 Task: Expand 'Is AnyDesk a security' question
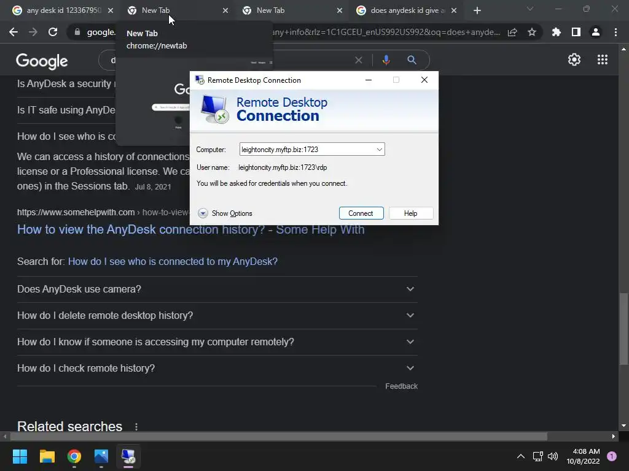(66, 83)
